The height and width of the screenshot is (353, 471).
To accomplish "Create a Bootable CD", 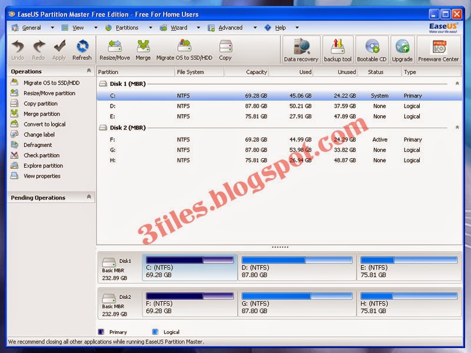I will click(372, 50).
